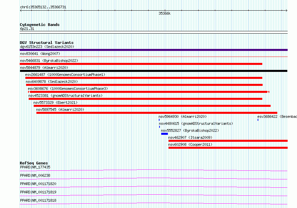Select the purple dgv6153n223 variant bar
The image size is (297, 208).
point(154,50)
